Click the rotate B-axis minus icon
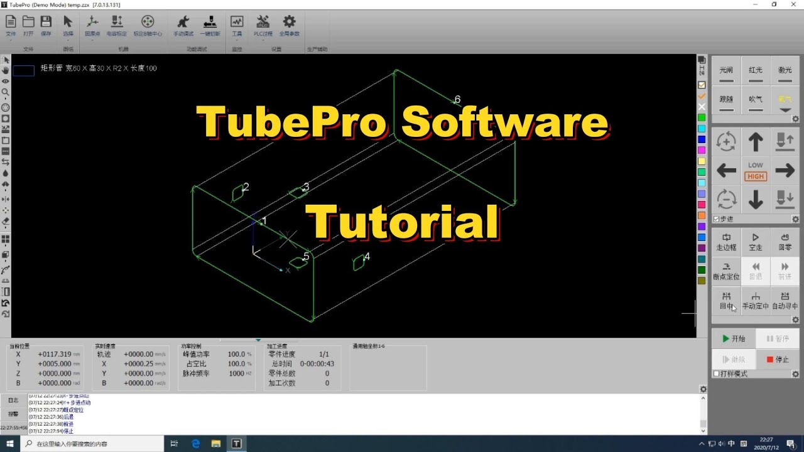The image size is (804, 452). [x=726, y=199]
